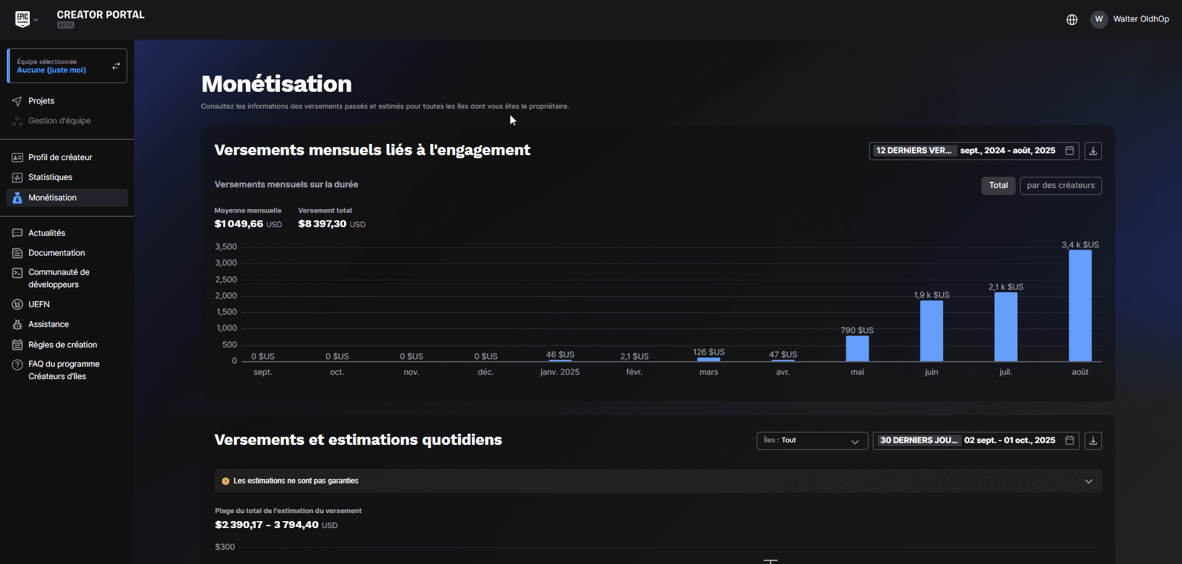Viewport: 1182px width, 564px height.
Task: Click the Gestion d'équipe icon
Action: [x=17, y=121]
